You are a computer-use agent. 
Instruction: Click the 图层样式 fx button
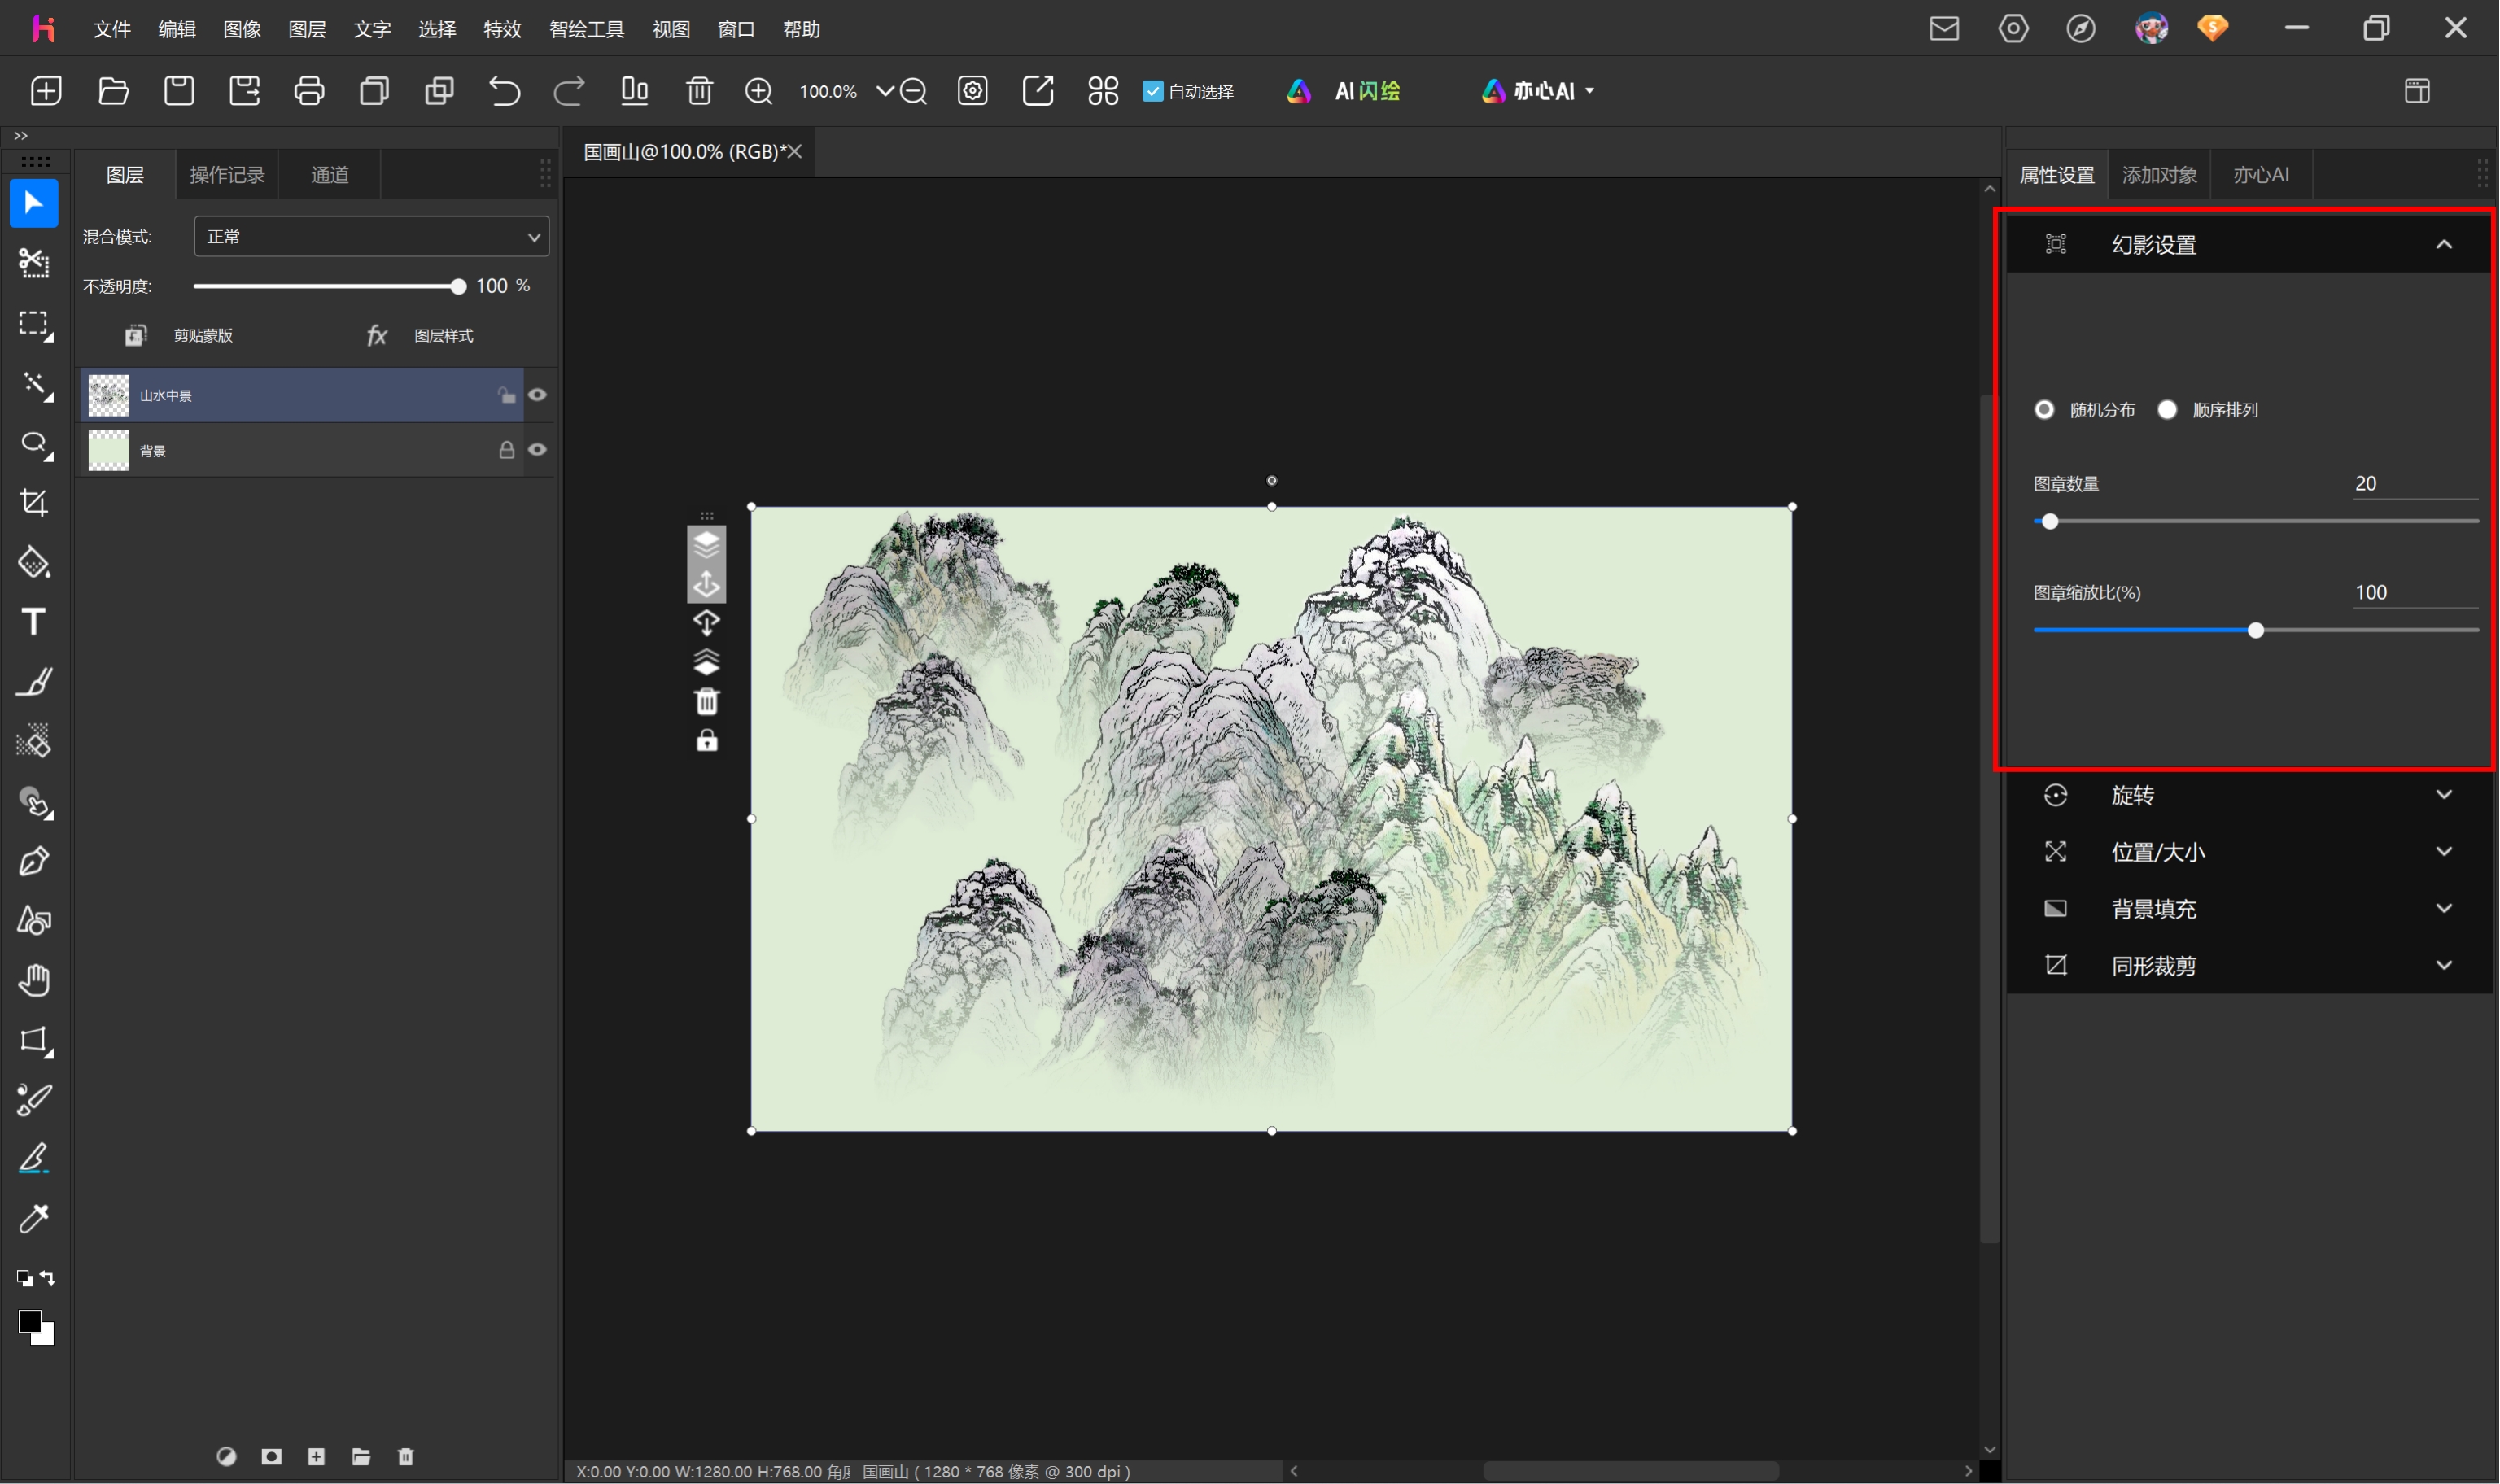(420, 336)
